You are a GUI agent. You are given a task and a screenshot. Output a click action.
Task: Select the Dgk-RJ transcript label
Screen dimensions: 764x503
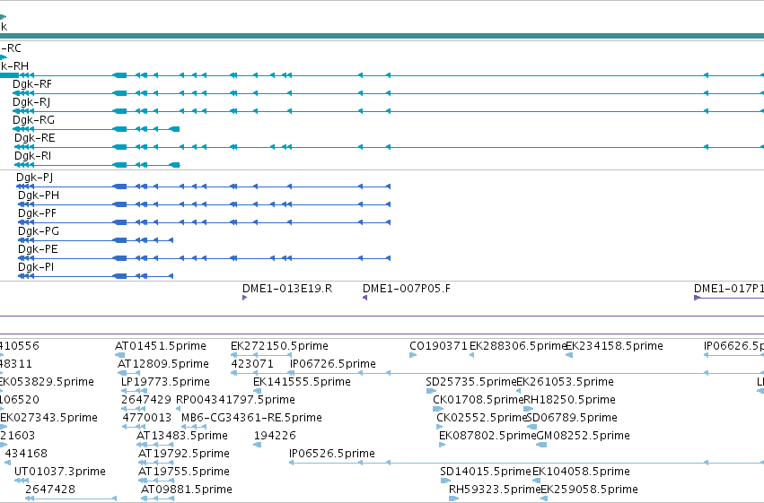click(31, 102)
